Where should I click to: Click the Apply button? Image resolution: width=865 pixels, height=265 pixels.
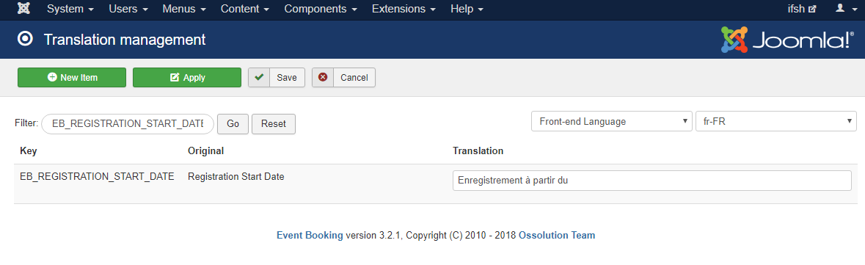(187, 78)
